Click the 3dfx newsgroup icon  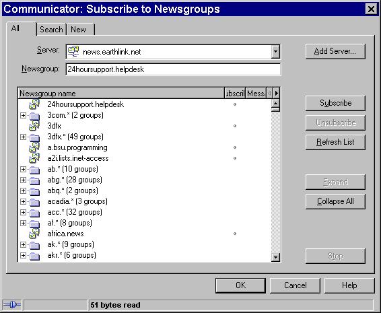click(34, 126)
